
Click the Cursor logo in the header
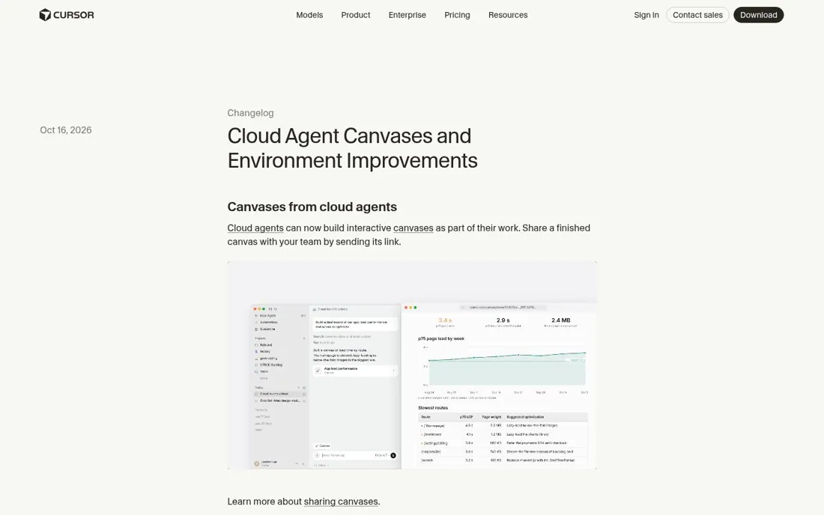click(x=67, y=15)
